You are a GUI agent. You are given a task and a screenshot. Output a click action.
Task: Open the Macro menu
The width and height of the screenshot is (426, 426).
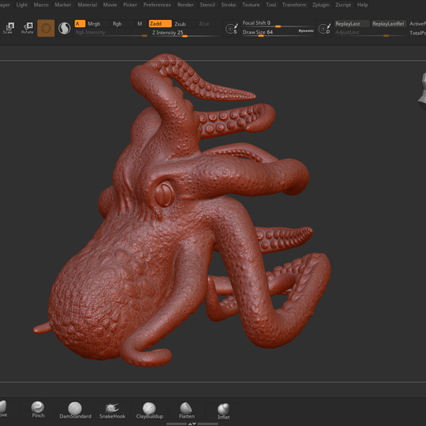tap(41, 5)
